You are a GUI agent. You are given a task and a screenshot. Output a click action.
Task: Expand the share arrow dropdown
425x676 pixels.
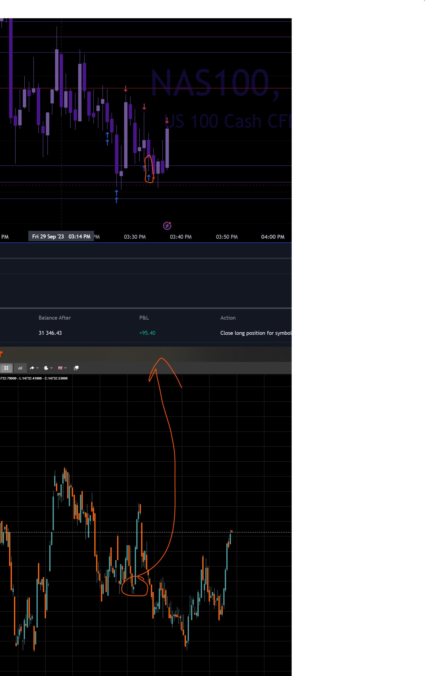click(x=37, y=368)
